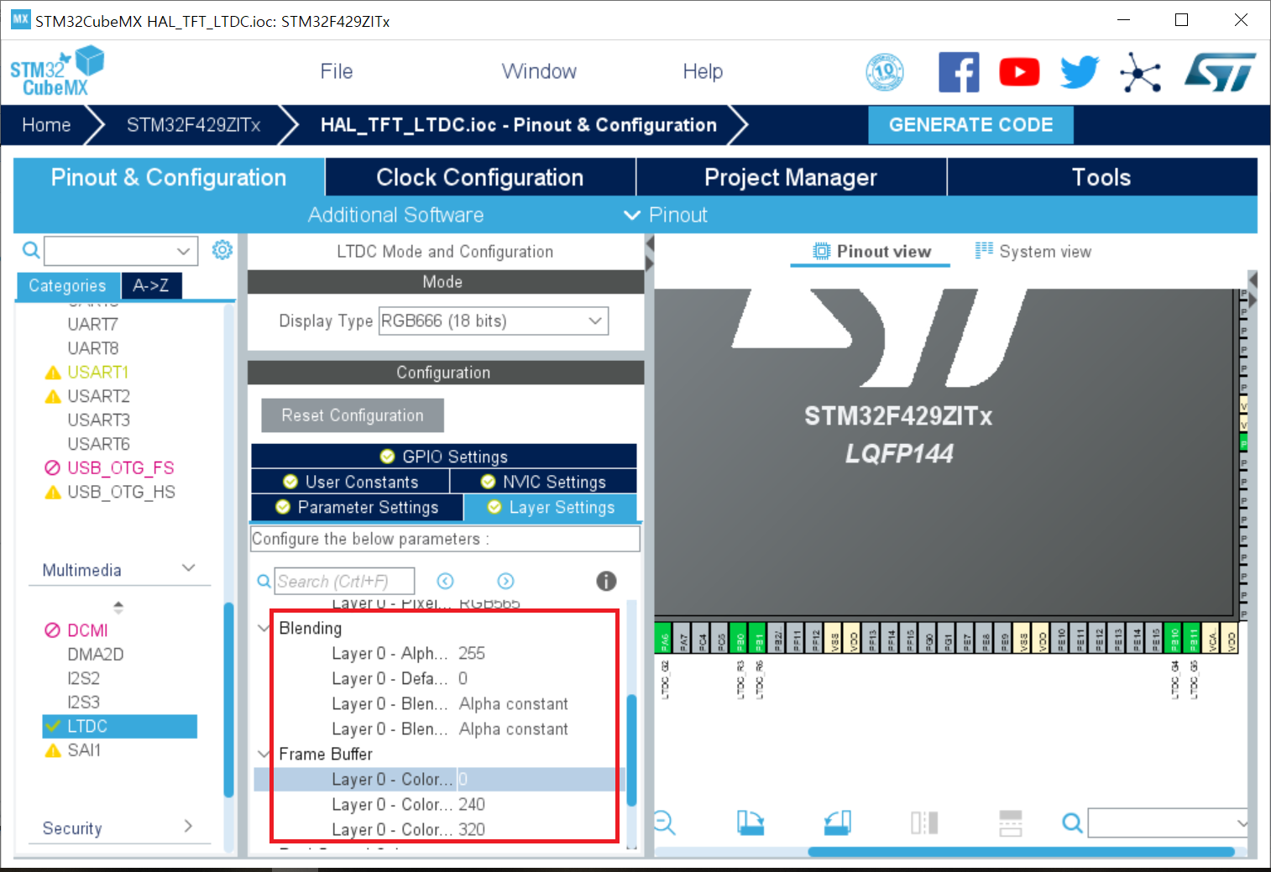
Task: Open the NVIC Settings tab
Action: click(543, 481)
